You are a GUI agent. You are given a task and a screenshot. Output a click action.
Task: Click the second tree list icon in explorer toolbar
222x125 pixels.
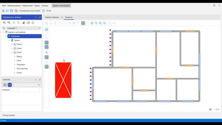pos(9,23)
